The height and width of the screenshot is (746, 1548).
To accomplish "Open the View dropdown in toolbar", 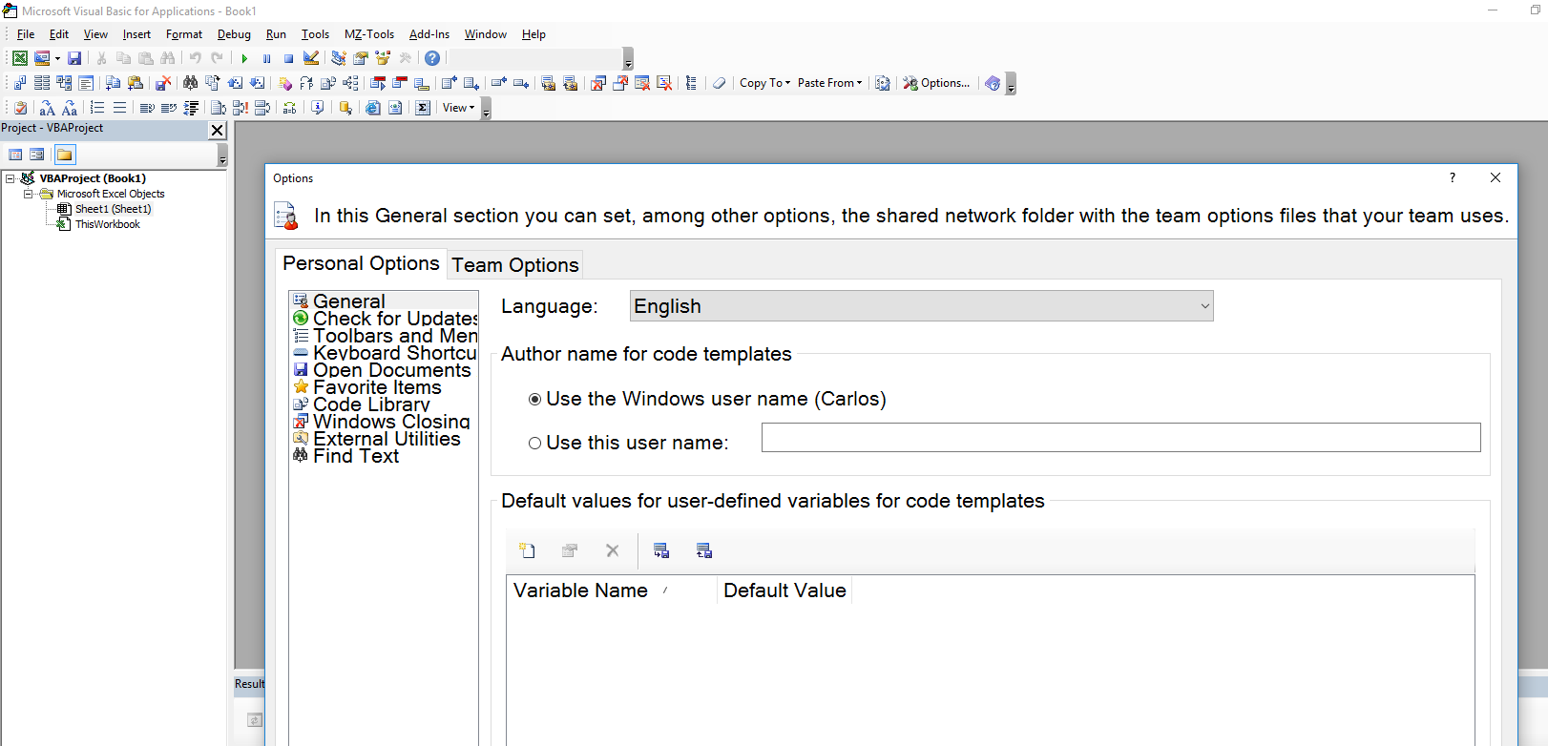I will [x=458, y=108].
